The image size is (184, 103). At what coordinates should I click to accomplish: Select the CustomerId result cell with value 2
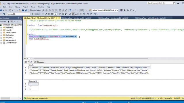33,86
